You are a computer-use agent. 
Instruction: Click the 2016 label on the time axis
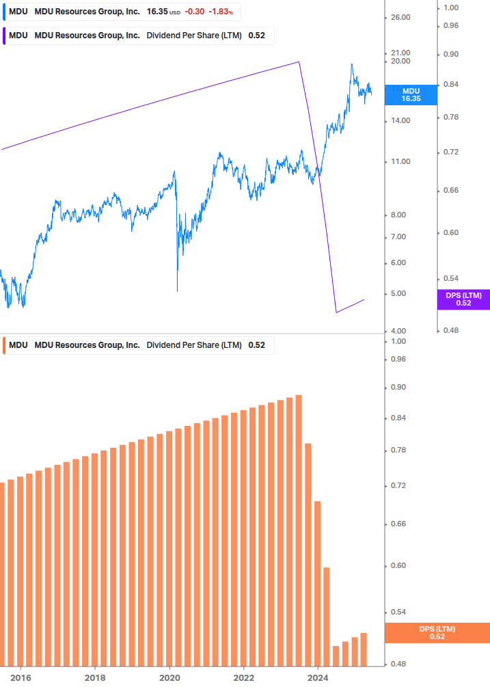point(21,678)
